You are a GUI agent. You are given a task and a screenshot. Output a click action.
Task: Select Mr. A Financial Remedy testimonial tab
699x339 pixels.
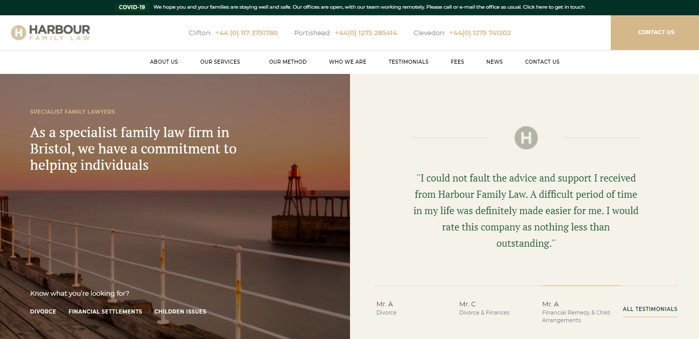coord(576,312)
